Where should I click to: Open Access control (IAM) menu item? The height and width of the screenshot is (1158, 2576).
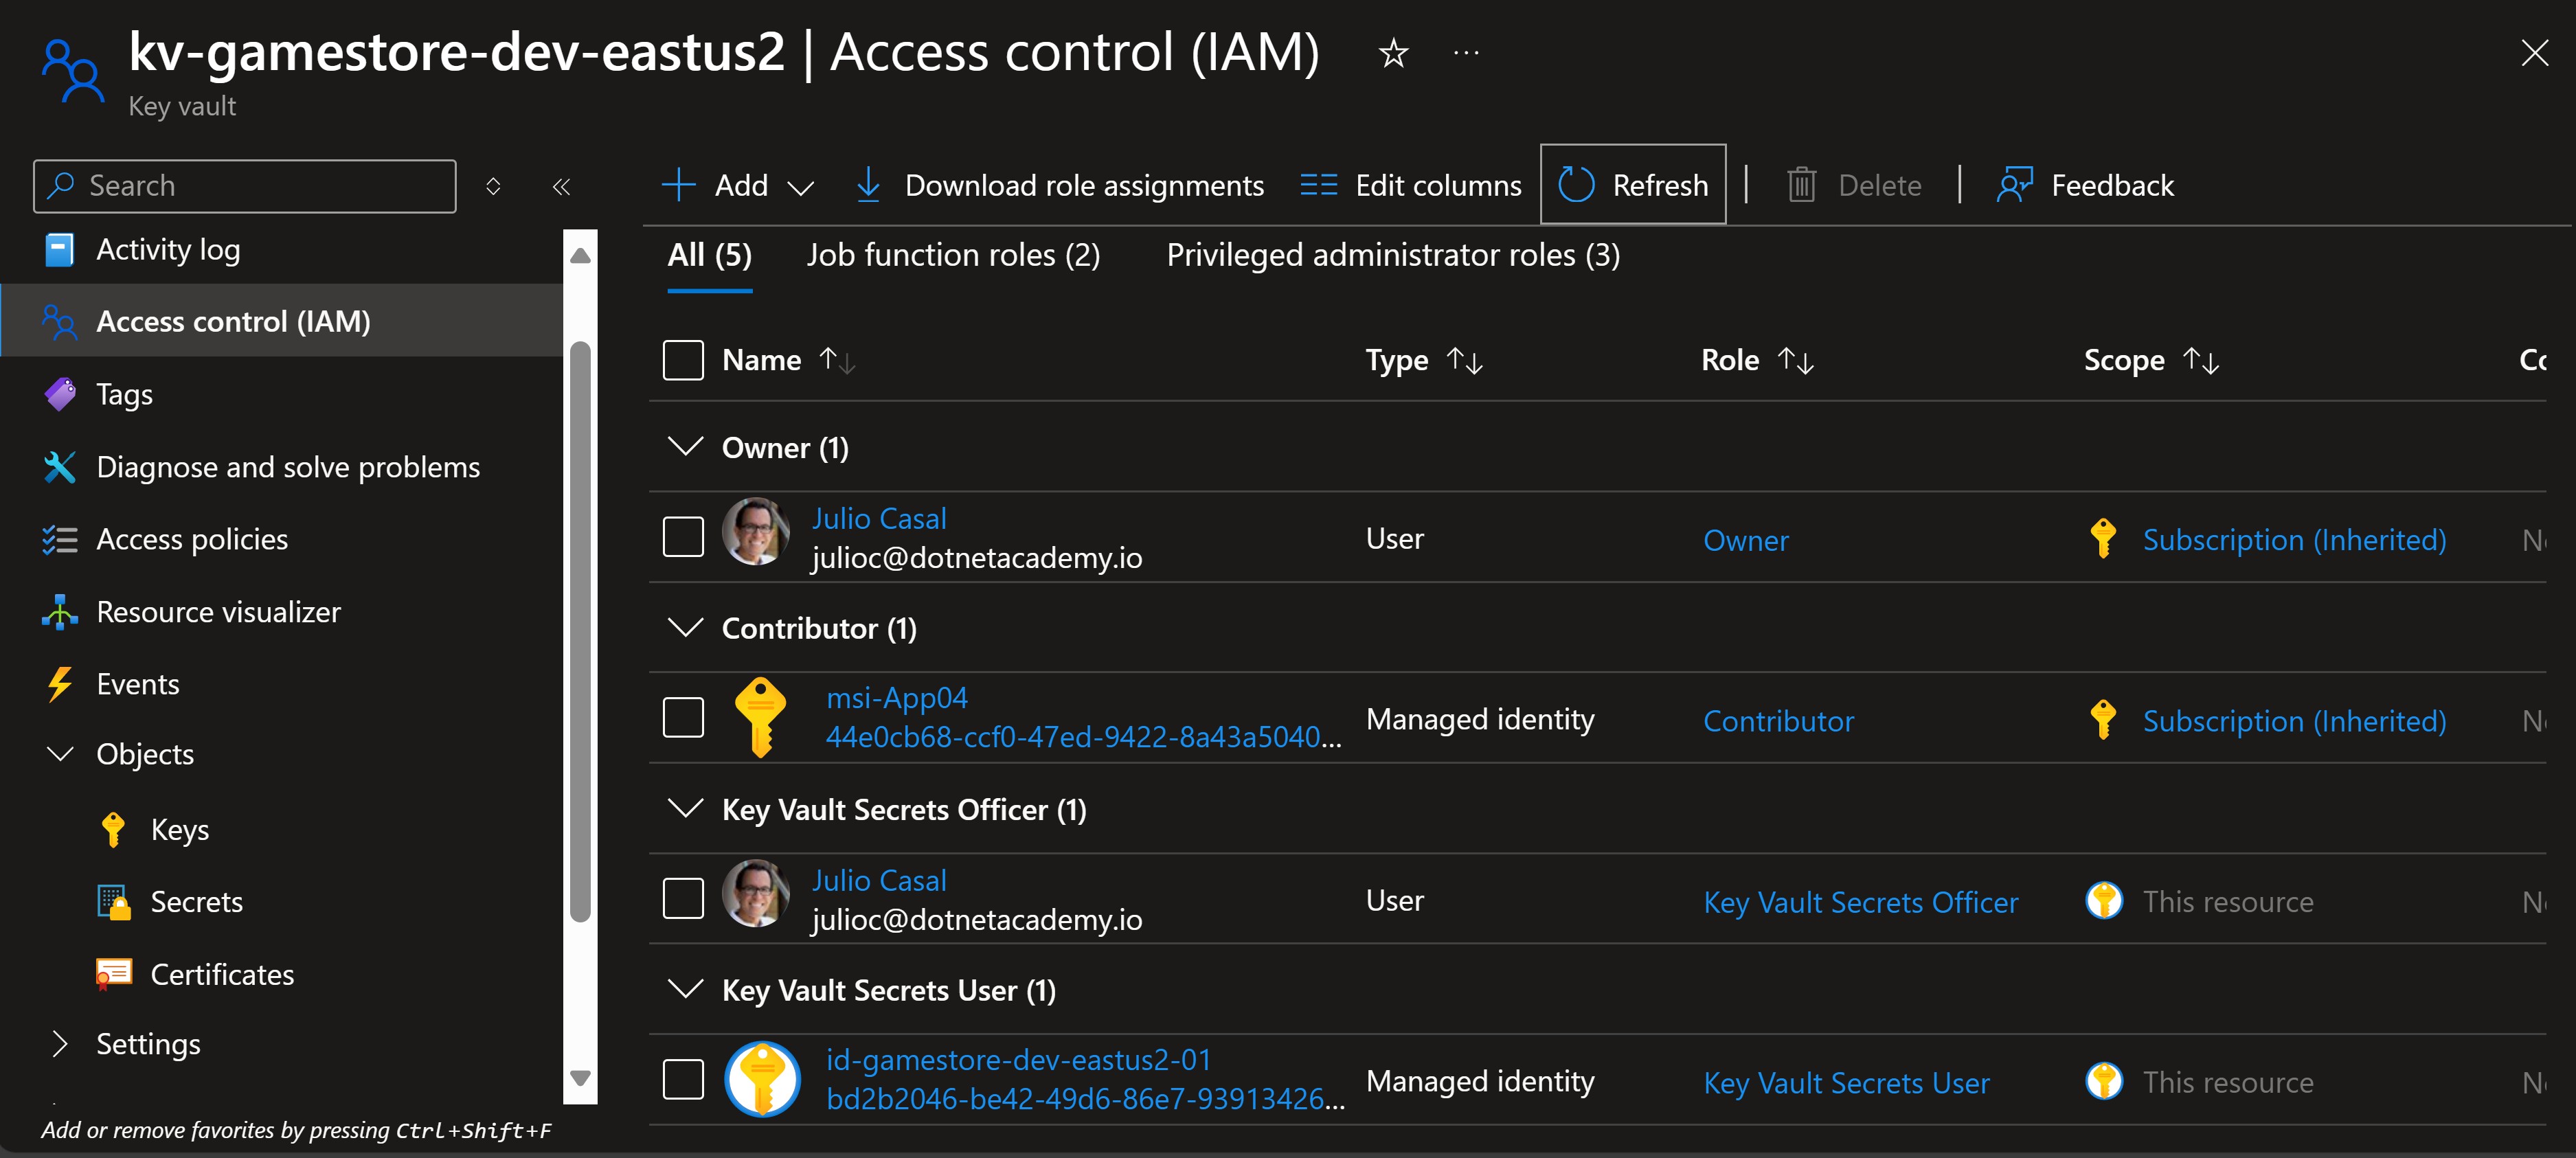click(x=282, y=321)
